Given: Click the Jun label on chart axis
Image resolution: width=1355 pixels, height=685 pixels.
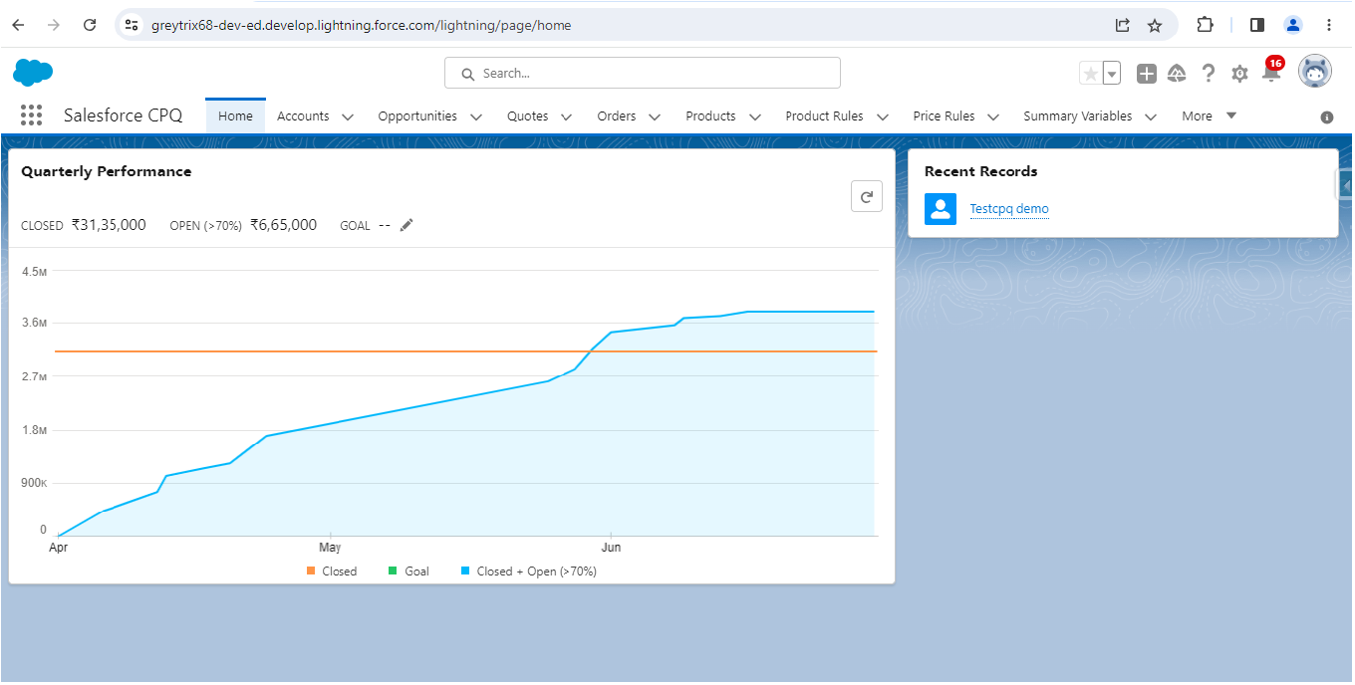Looking at the screenshot, I should [611, 548].
